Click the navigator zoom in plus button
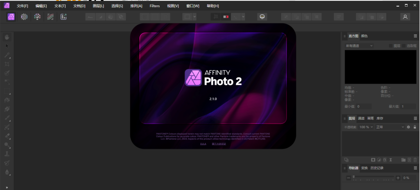420x190 pixels. click(x=398, y=178)
